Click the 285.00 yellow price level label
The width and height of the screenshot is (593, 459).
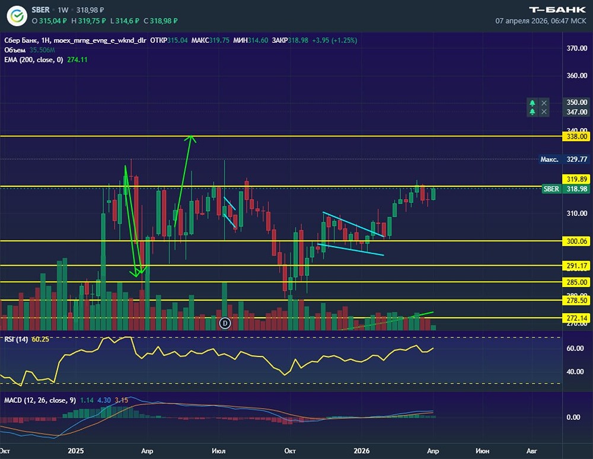pyautogui.click(x=576, y=282)
